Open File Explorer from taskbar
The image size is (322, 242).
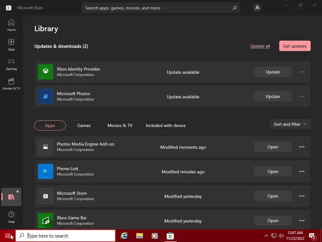(139, 236)
